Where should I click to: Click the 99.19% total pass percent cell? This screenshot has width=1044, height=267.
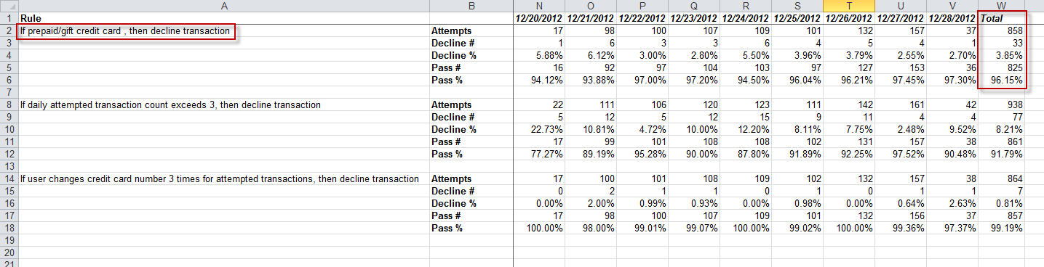[x=1001, y=229]
